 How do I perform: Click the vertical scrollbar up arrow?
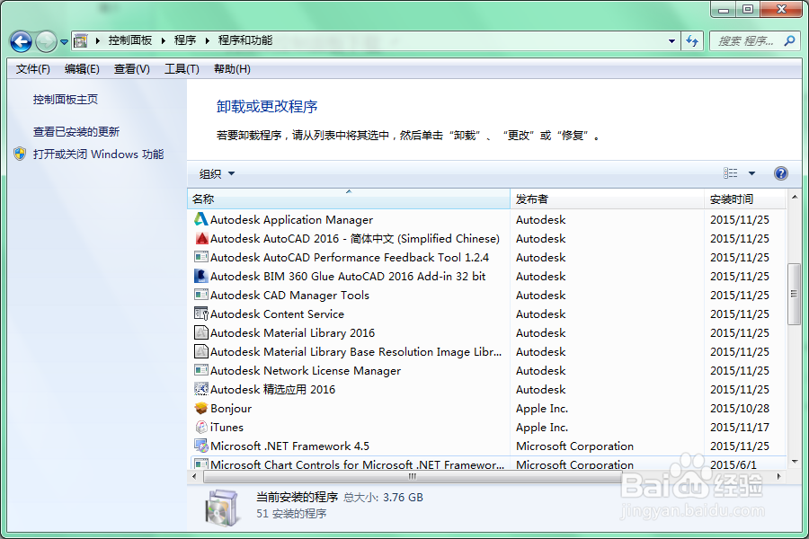tap(795, 197)
